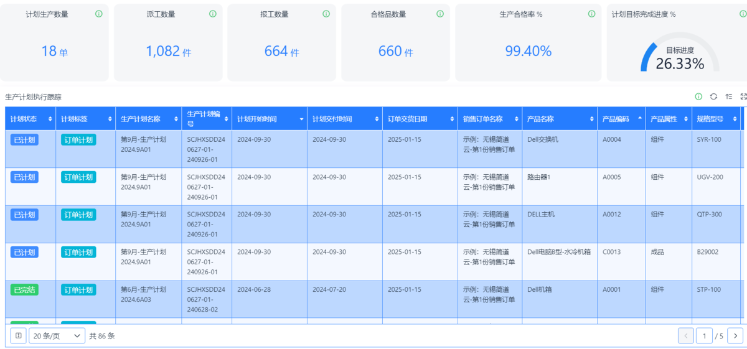Click the info icon on 计划生产数量 card
This screenshot has width=747, height=349.
click(x=99, y=14)
